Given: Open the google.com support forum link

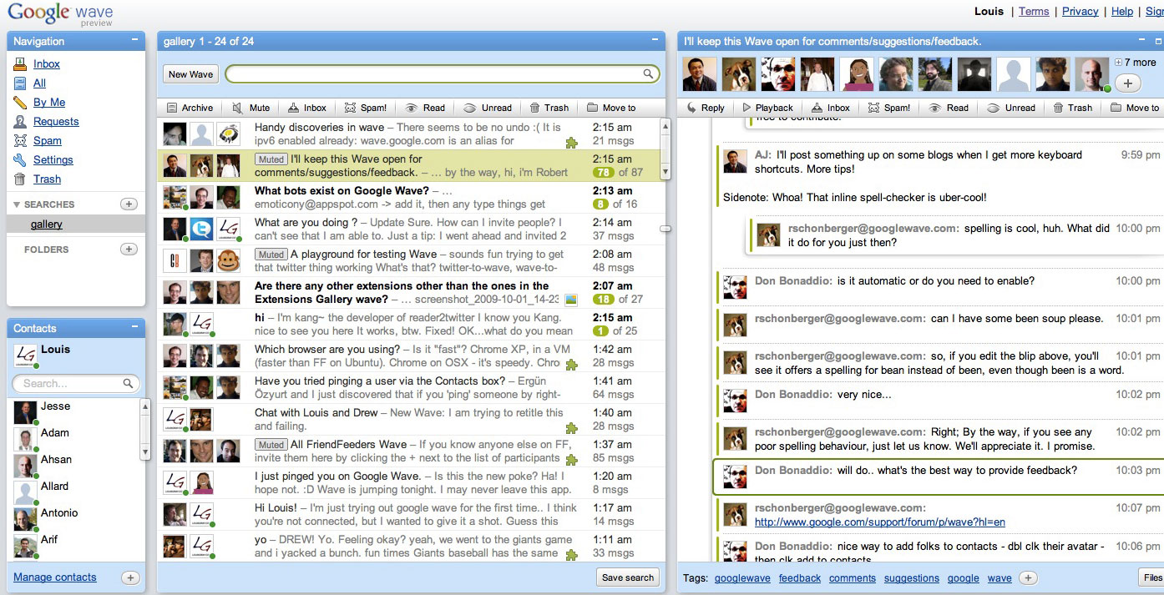Looking at the screenshot, I should (x=880, y=522).
